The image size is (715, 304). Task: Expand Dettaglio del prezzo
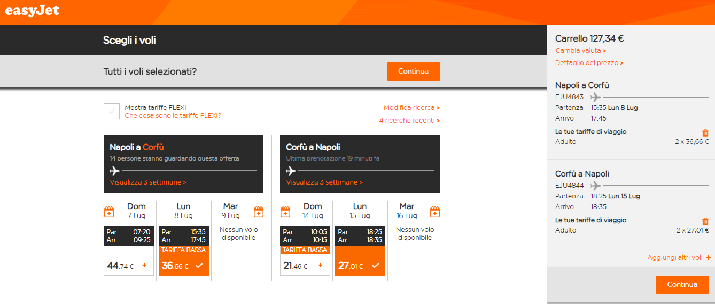click(x=589, y=63)
